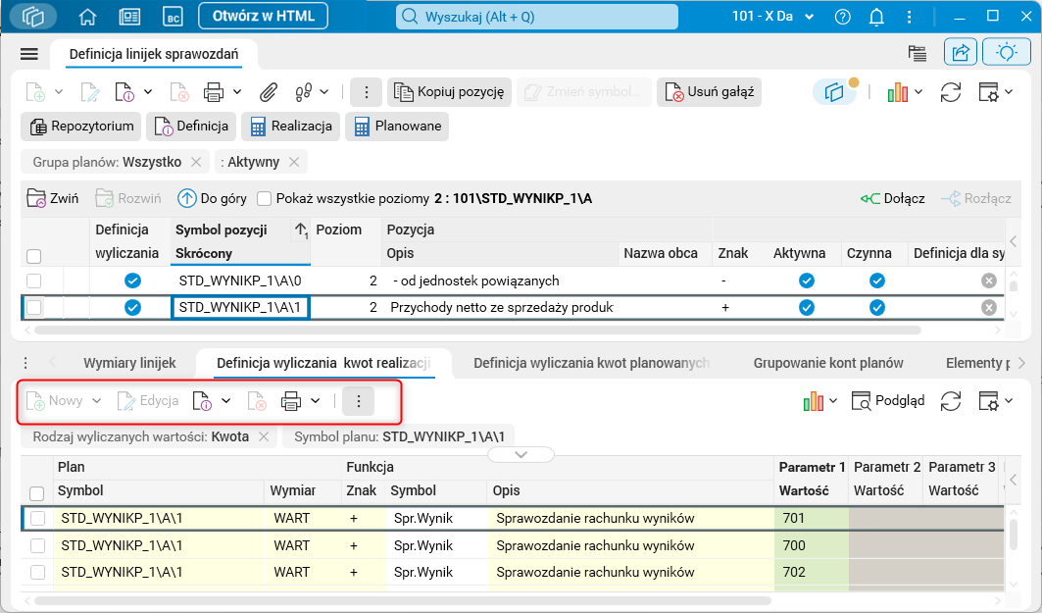The height and width of the screenshot is (613, 1042).
Task: Expand footprints dropdown arrow
Action: [324, 92]
